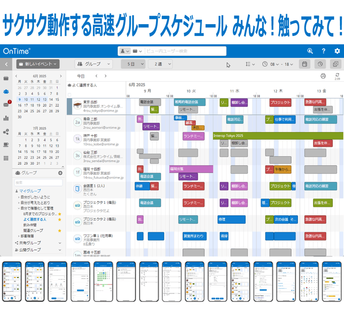Click the refresh icon showing 2:09
Image resolution: width=344 pixels, height=309 pixels.
pos(337,75)
